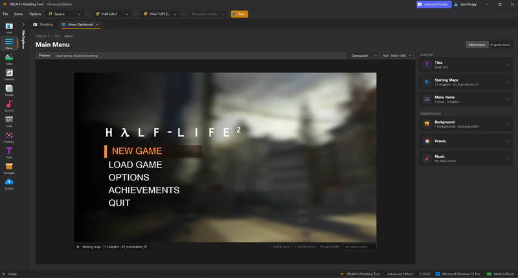Click the blue Starting Maps play icon
This screenshot has width=518, height=278.
[x=427, y=82]
